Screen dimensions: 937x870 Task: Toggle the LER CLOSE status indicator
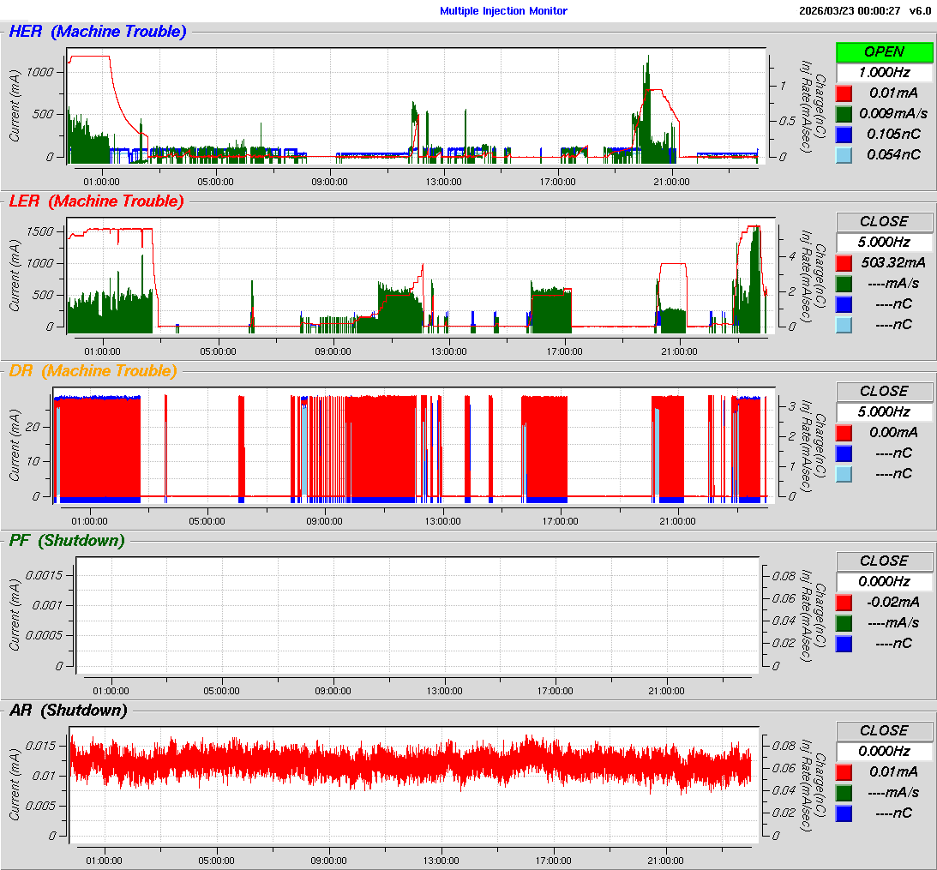pyautogui.click(x=884, y=222)
